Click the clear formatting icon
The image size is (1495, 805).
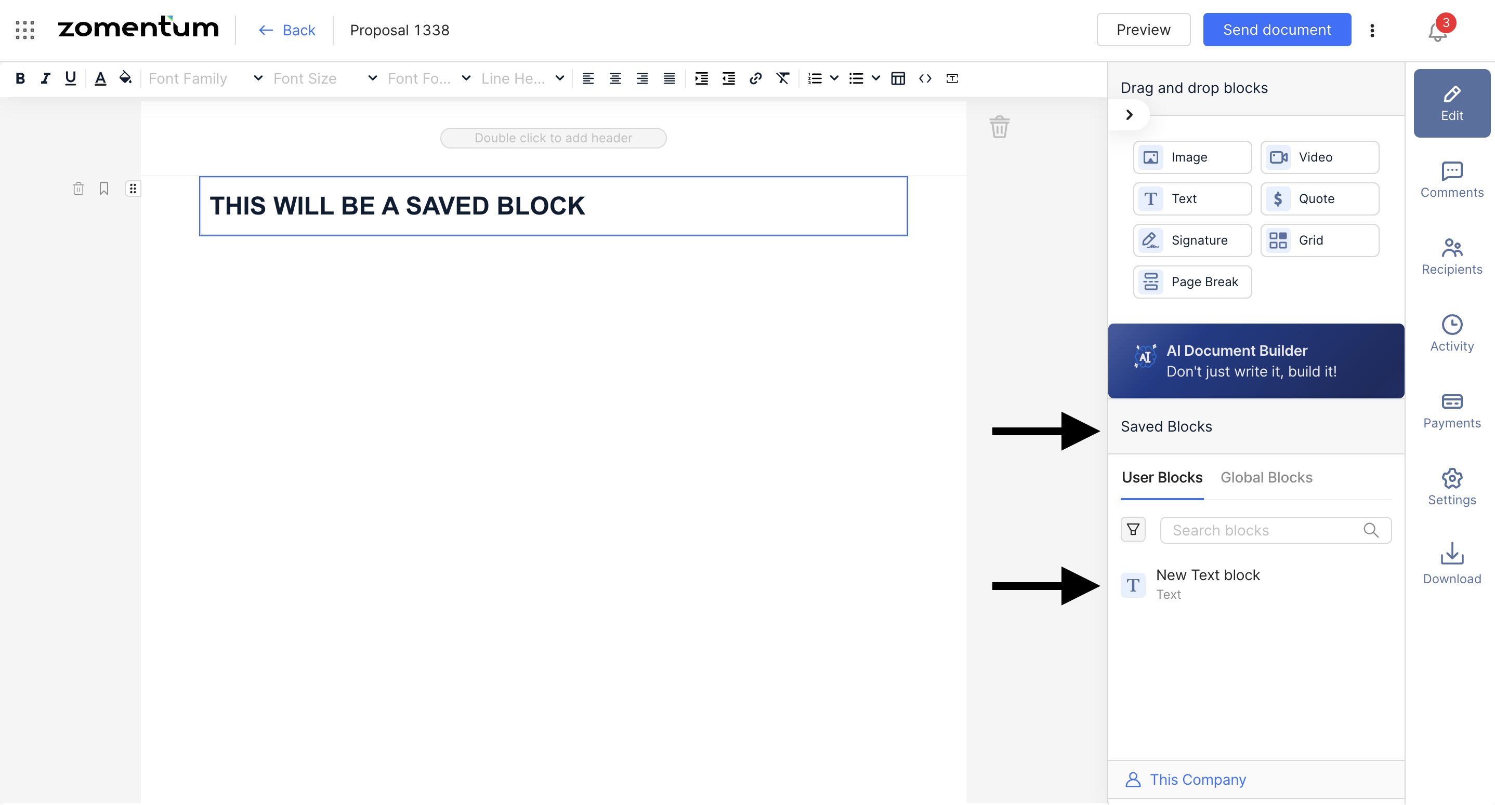coord(782,78)
